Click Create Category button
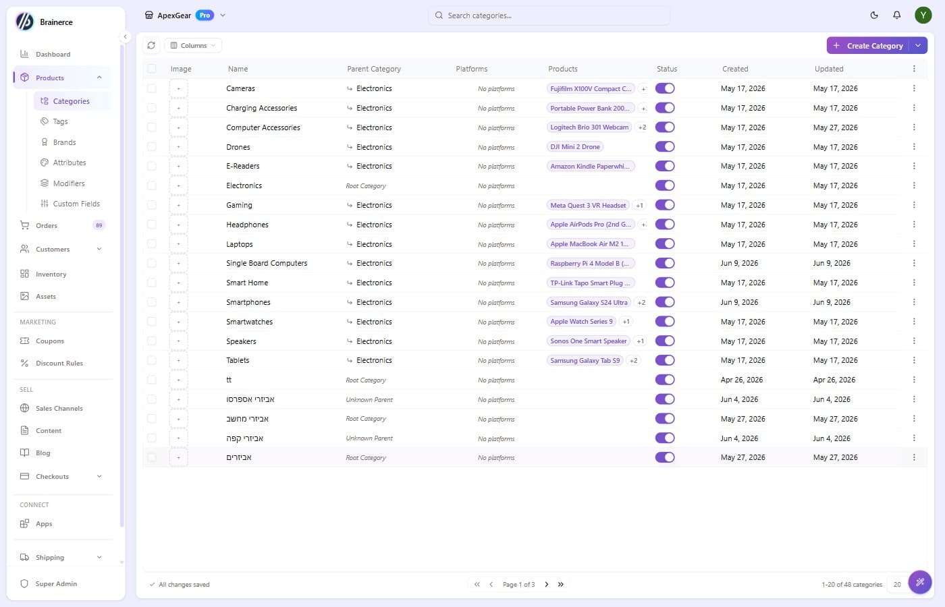This screenshot has width=945, height=607. [x=868, y=45]
